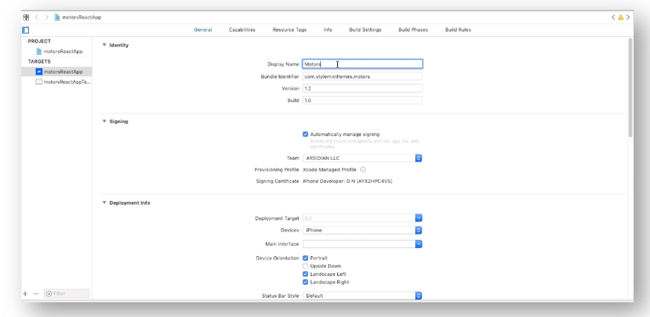Switch to the General tab

click(203, 30)
